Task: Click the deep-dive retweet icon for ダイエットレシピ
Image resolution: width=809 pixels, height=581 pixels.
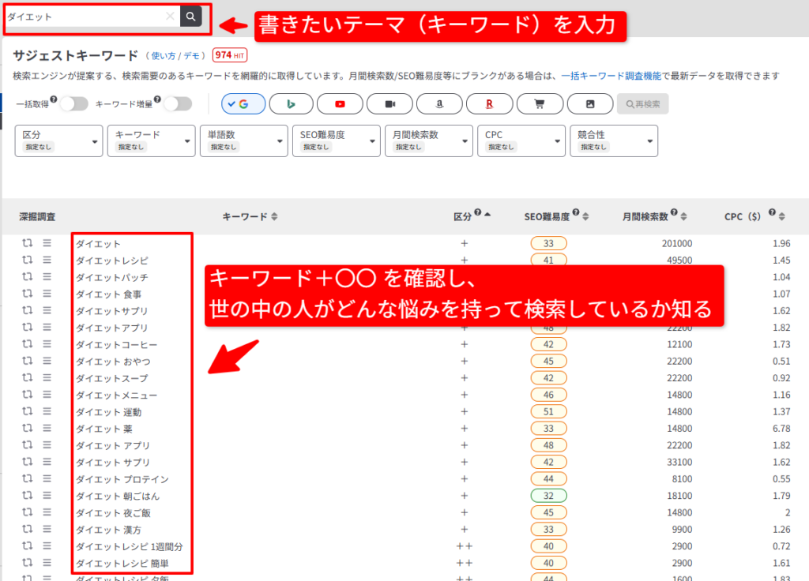Action: 28,260
